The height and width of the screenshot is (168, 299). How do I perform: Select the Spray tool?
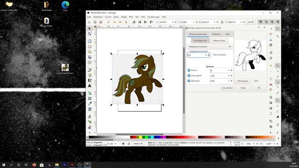89,122
